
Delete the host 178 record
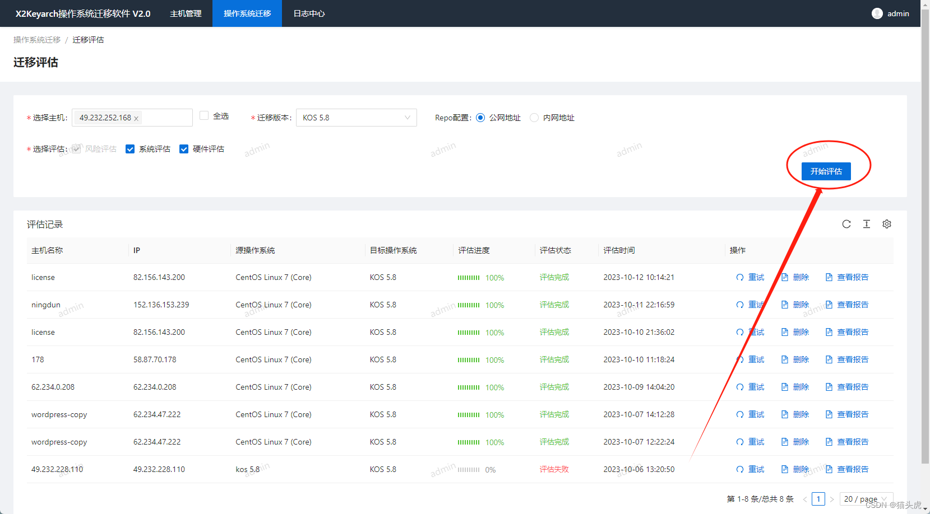point(795,359)
